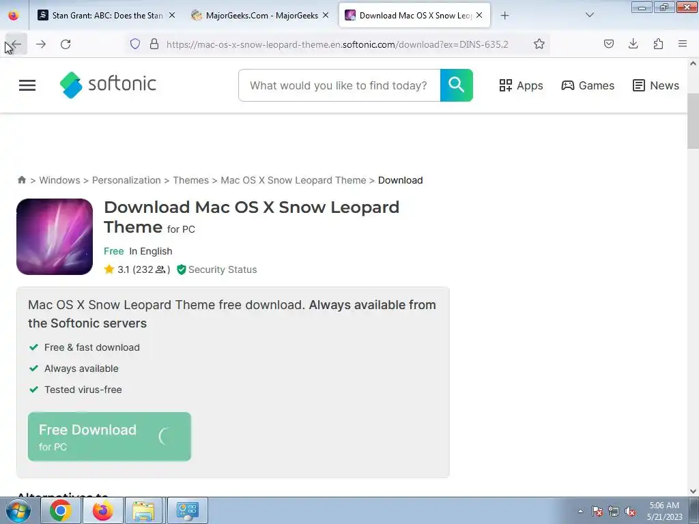Click the Free Download for PC button
699x524 pixels.
click(x=109, y=437)
